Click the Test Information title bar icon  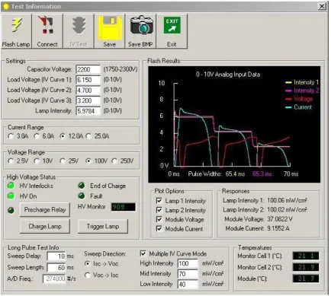coord(6,6)
